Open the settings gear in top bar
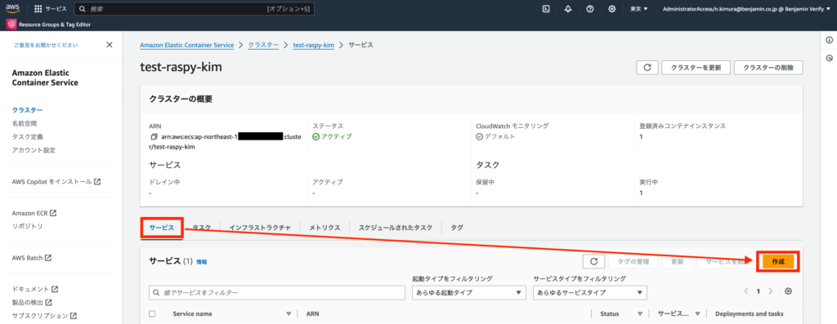The width and height of the screenshot is (837, 324). point(611,9)
